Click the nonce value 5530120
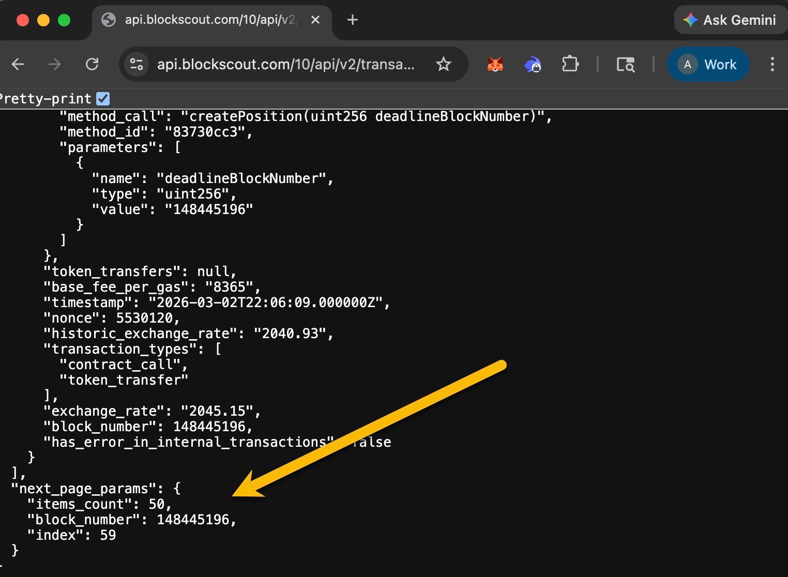Viewport: 788px width, 577px height. tap(144, 318)
